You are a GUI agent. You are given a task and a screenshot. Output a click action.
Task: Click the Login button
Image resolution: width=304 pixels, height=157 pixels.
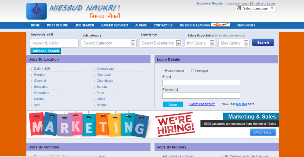tap(173, 104)
